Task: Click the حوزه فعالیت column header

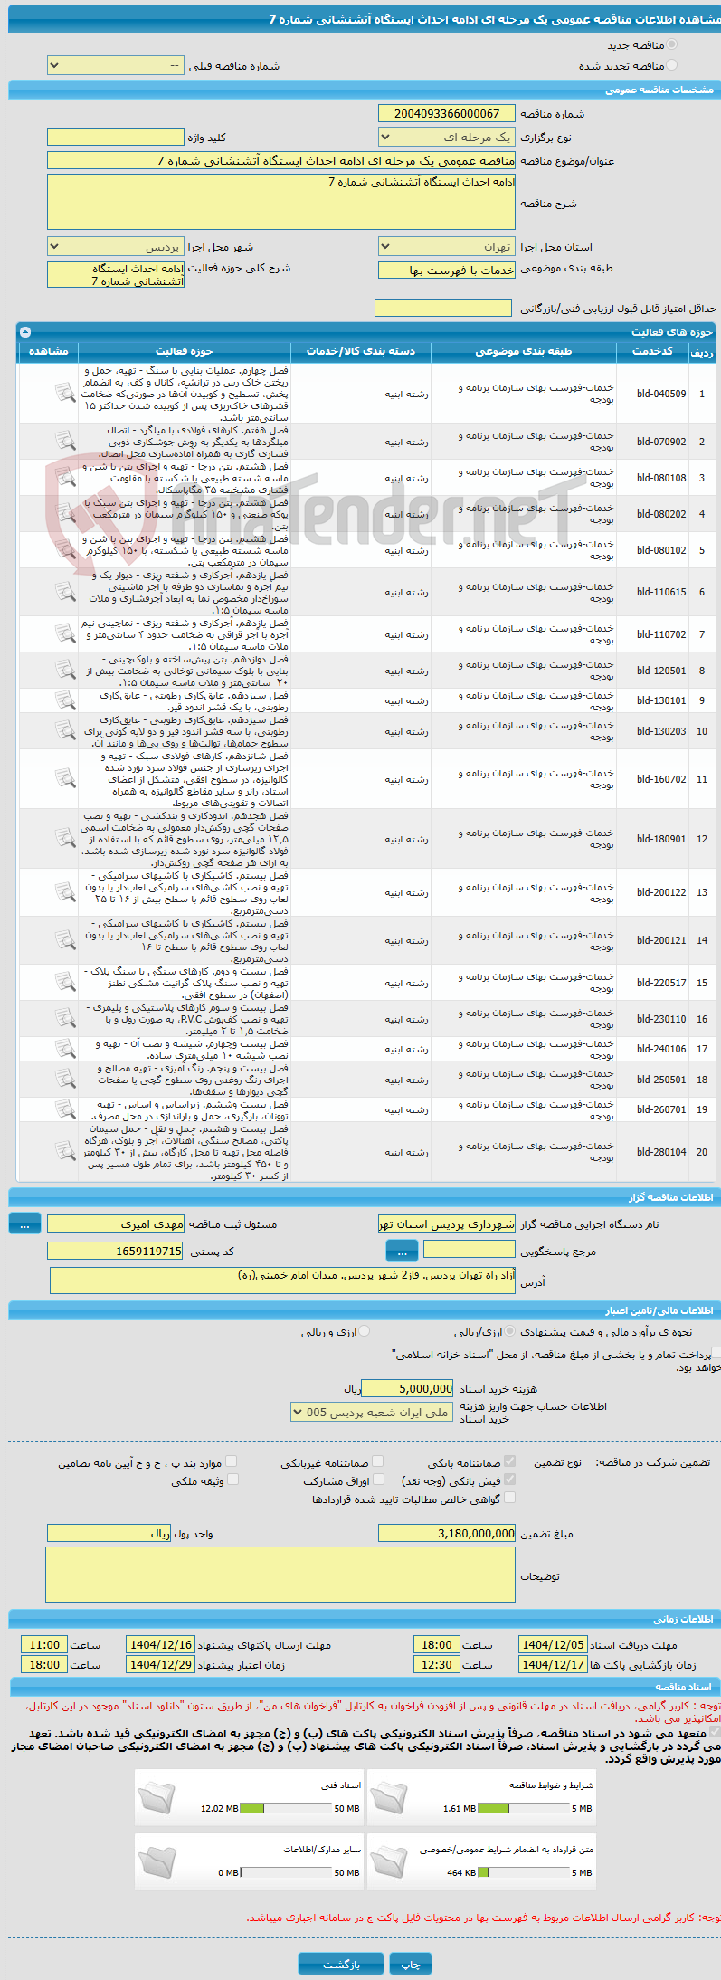Action: point(185,351)
